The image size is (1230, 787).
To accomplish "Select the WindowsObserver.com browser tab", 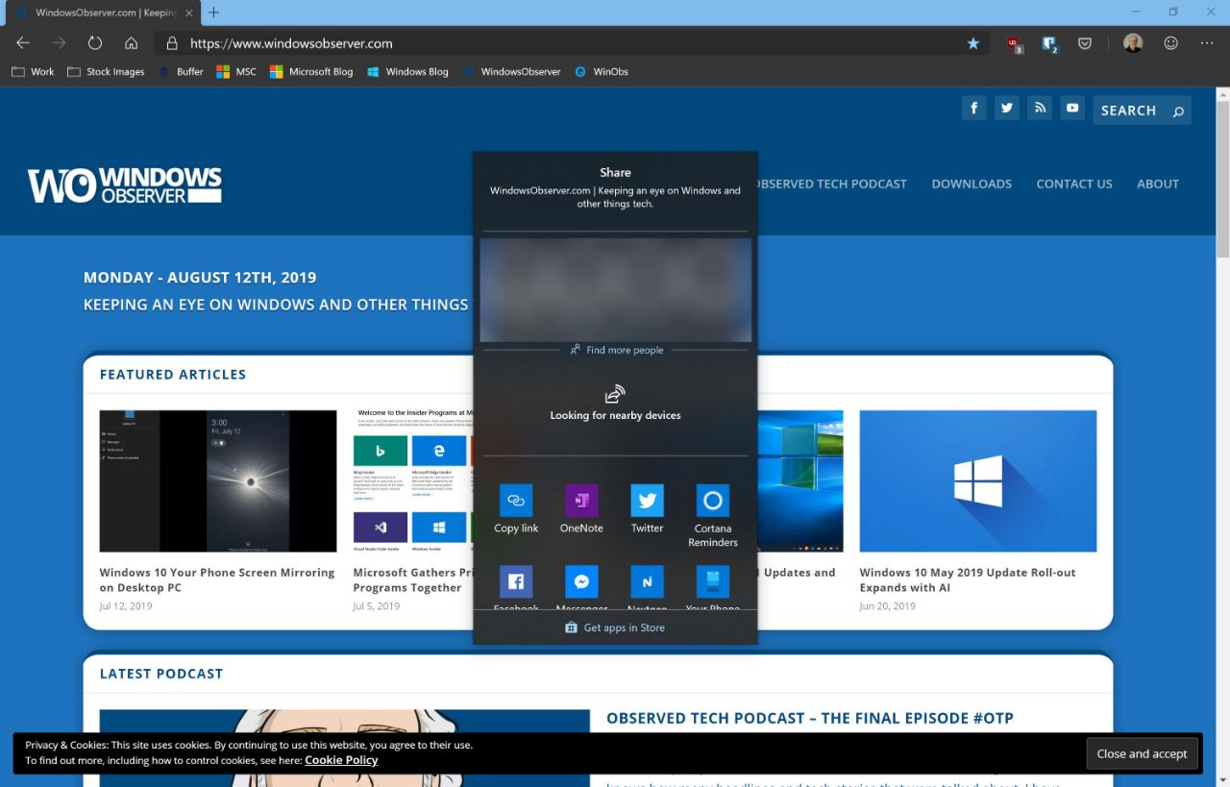I will [101, 12].
